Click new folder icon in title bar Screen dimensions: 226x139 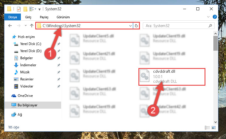coord(25,9)
